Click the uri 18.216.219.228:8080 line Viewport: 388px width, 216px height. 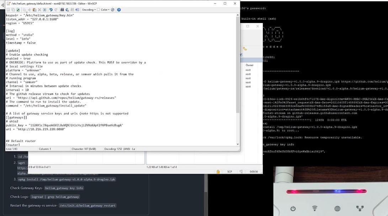point(36,129)
